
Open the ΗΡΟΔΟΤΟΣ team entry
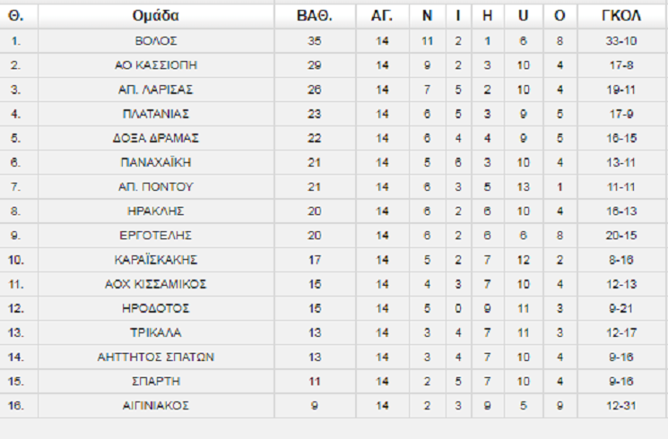point(156,308)
